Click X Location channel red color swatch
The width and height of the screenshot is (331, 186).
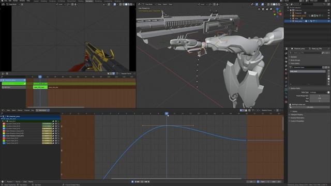(x=4, y=124)
